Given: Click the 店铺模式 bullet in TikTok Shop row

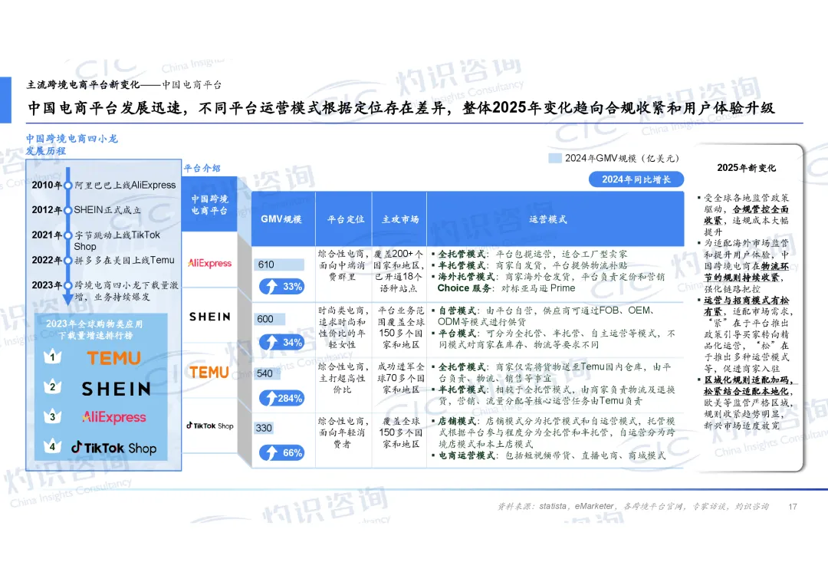Looking at the screenshot, I should pyautogui.click(x=554, y=432).
